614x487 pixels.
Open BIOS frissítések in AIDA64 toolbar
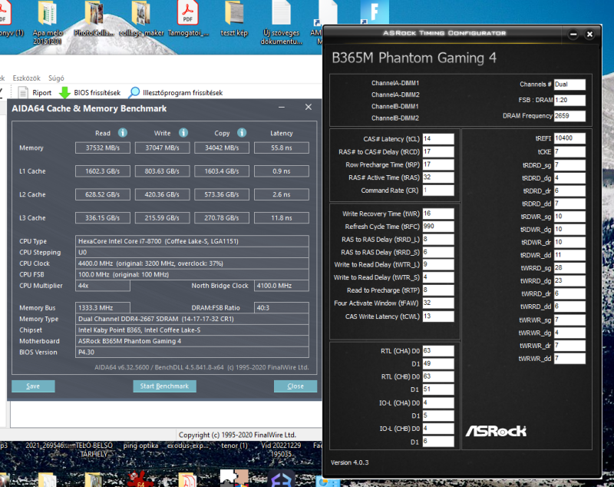coord(90,93)
